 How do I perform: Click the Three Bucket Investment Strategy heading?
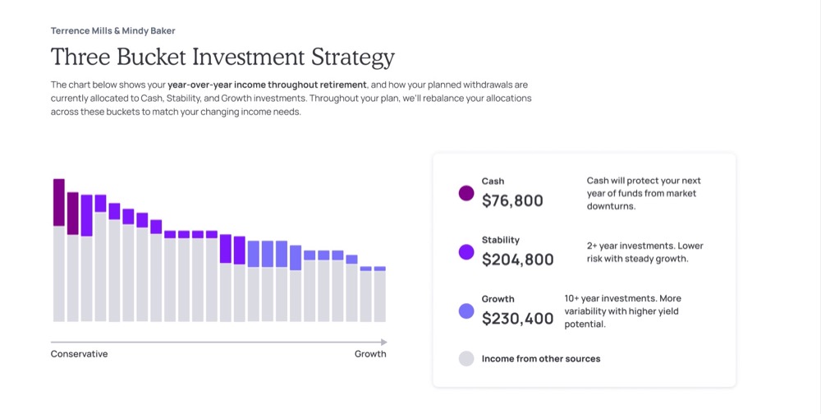click(x=222, y=57)
